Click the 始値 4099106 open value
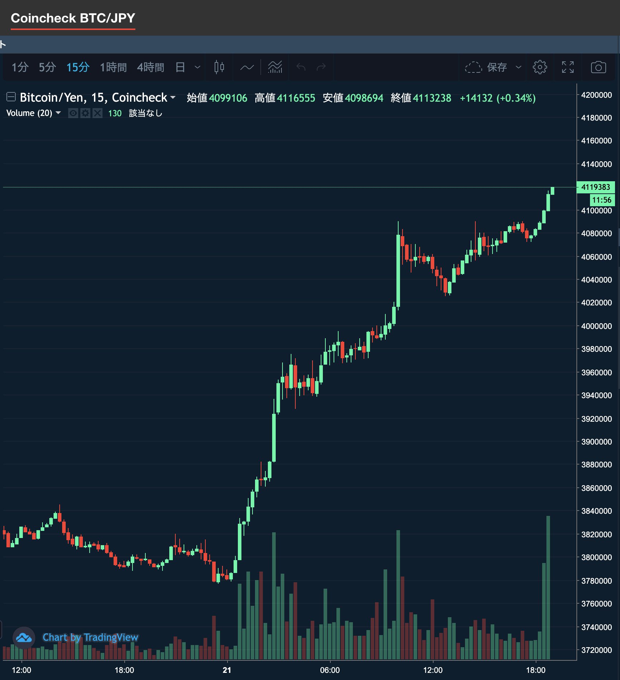The width and height of the screenshot is (620, 680). 217,98
